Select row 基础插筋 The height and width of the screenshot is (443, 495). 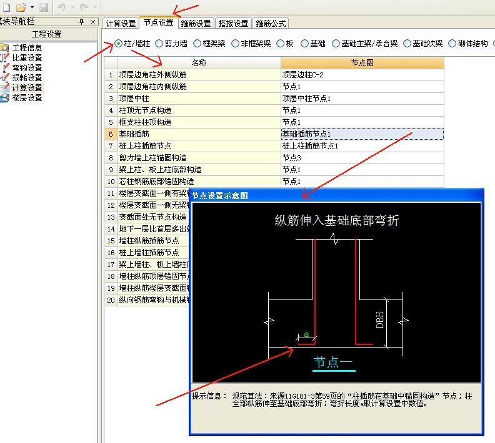(x=199, y=134)
